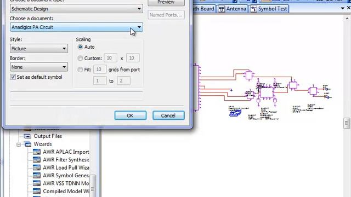The height and width of the screenshot is (197, 351).
Task: Click the second Custom scaling height field
Action: [133, 58]
